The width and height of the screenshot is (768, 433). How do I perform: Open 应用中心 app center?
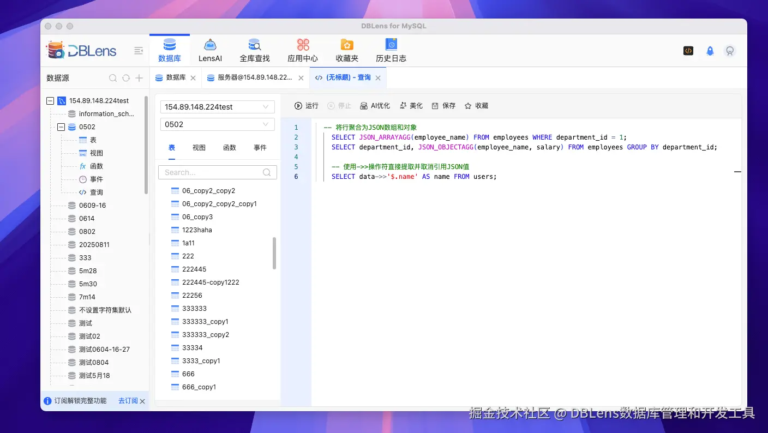tap(303, 51)
